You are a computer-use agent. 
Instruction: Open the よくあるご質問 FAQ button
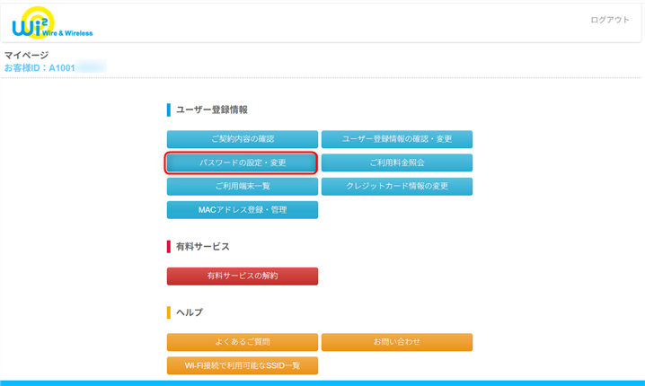(x=243, y=342)
